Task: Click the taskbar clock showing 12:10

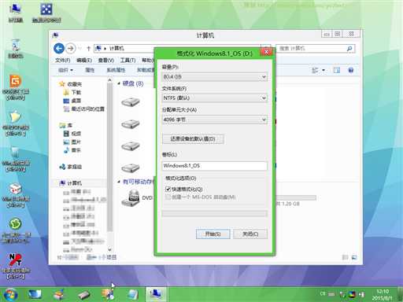Action: pyautogui.click(x=383, y=295)
